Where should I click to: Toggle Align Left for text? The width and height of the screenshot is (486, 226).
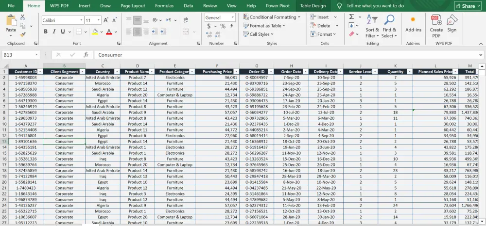click(x=129, y=32)
